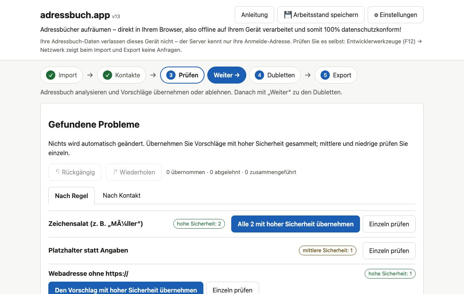
Task: Go to the Kontakte step
Action: [x=121, y=75]
